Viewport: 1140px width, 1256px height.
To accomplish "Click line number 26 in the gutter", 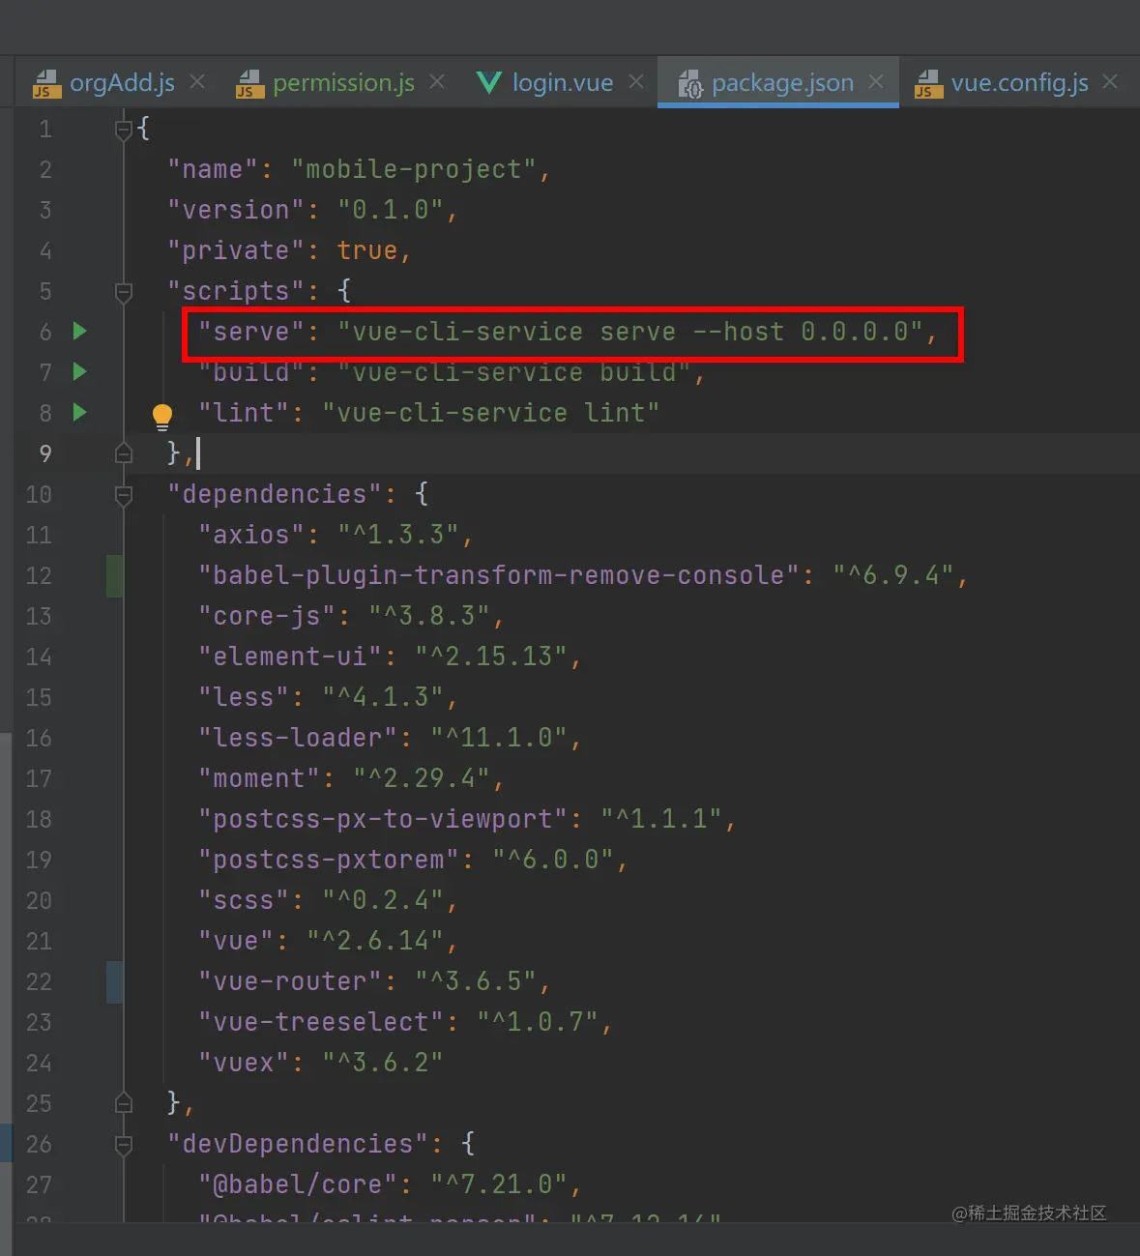I will tap(39, 1145).
